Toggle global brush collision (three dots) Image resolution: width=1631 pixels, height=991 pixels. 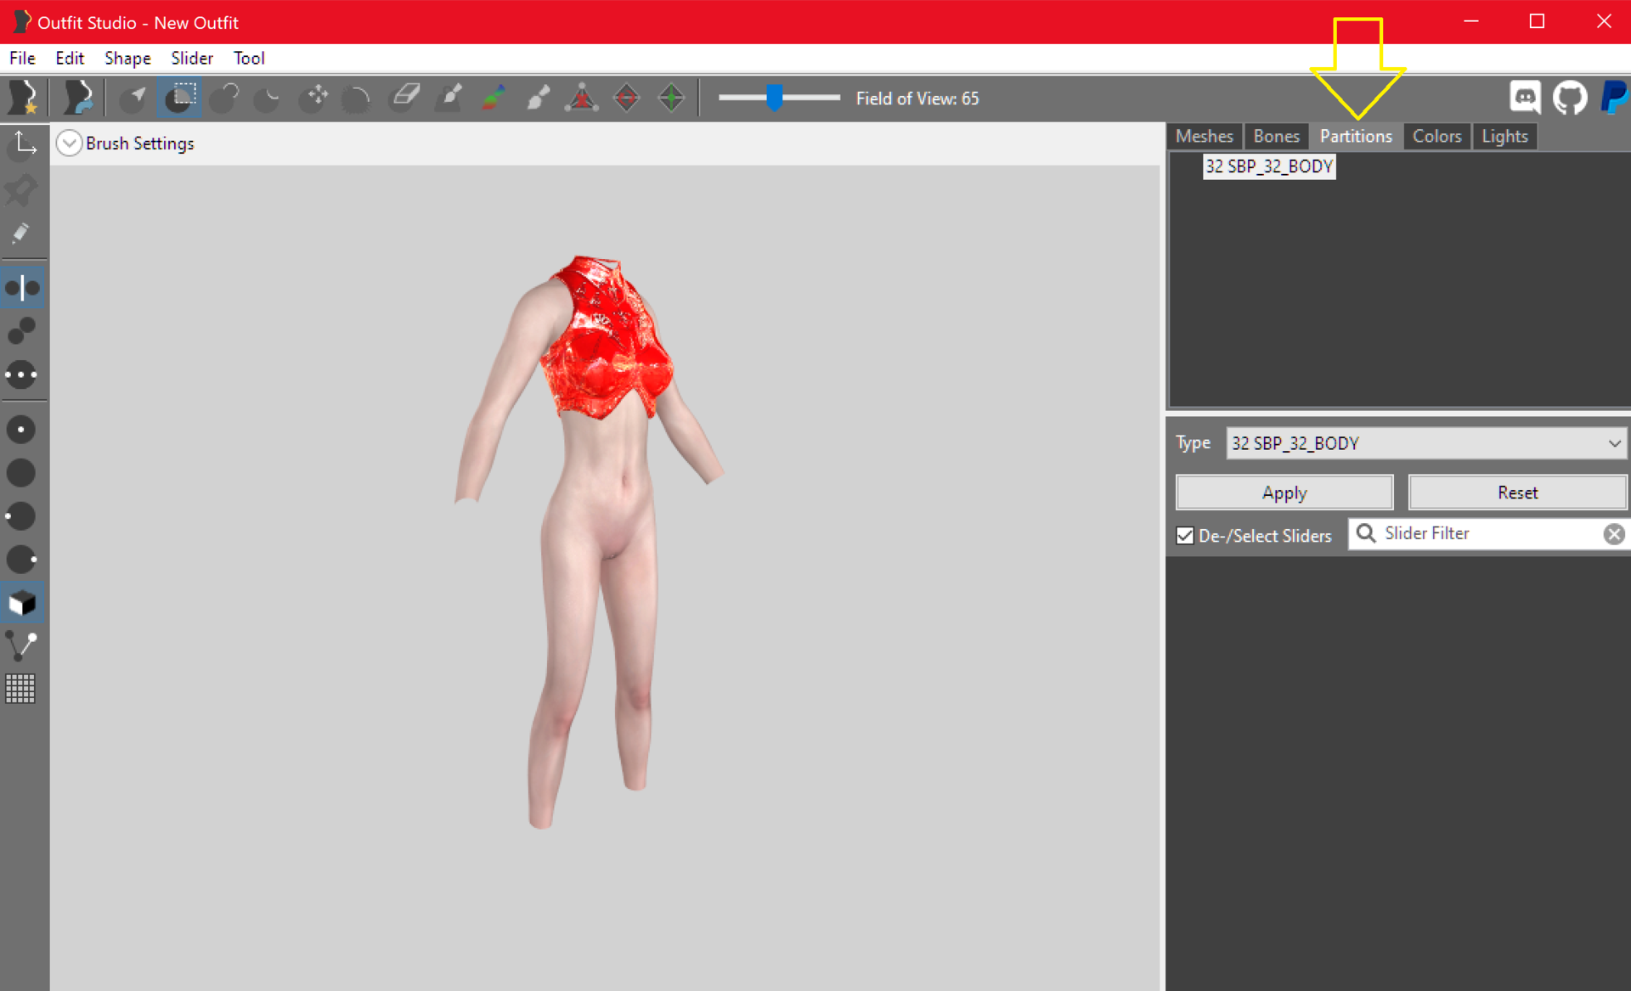(22, 374)
